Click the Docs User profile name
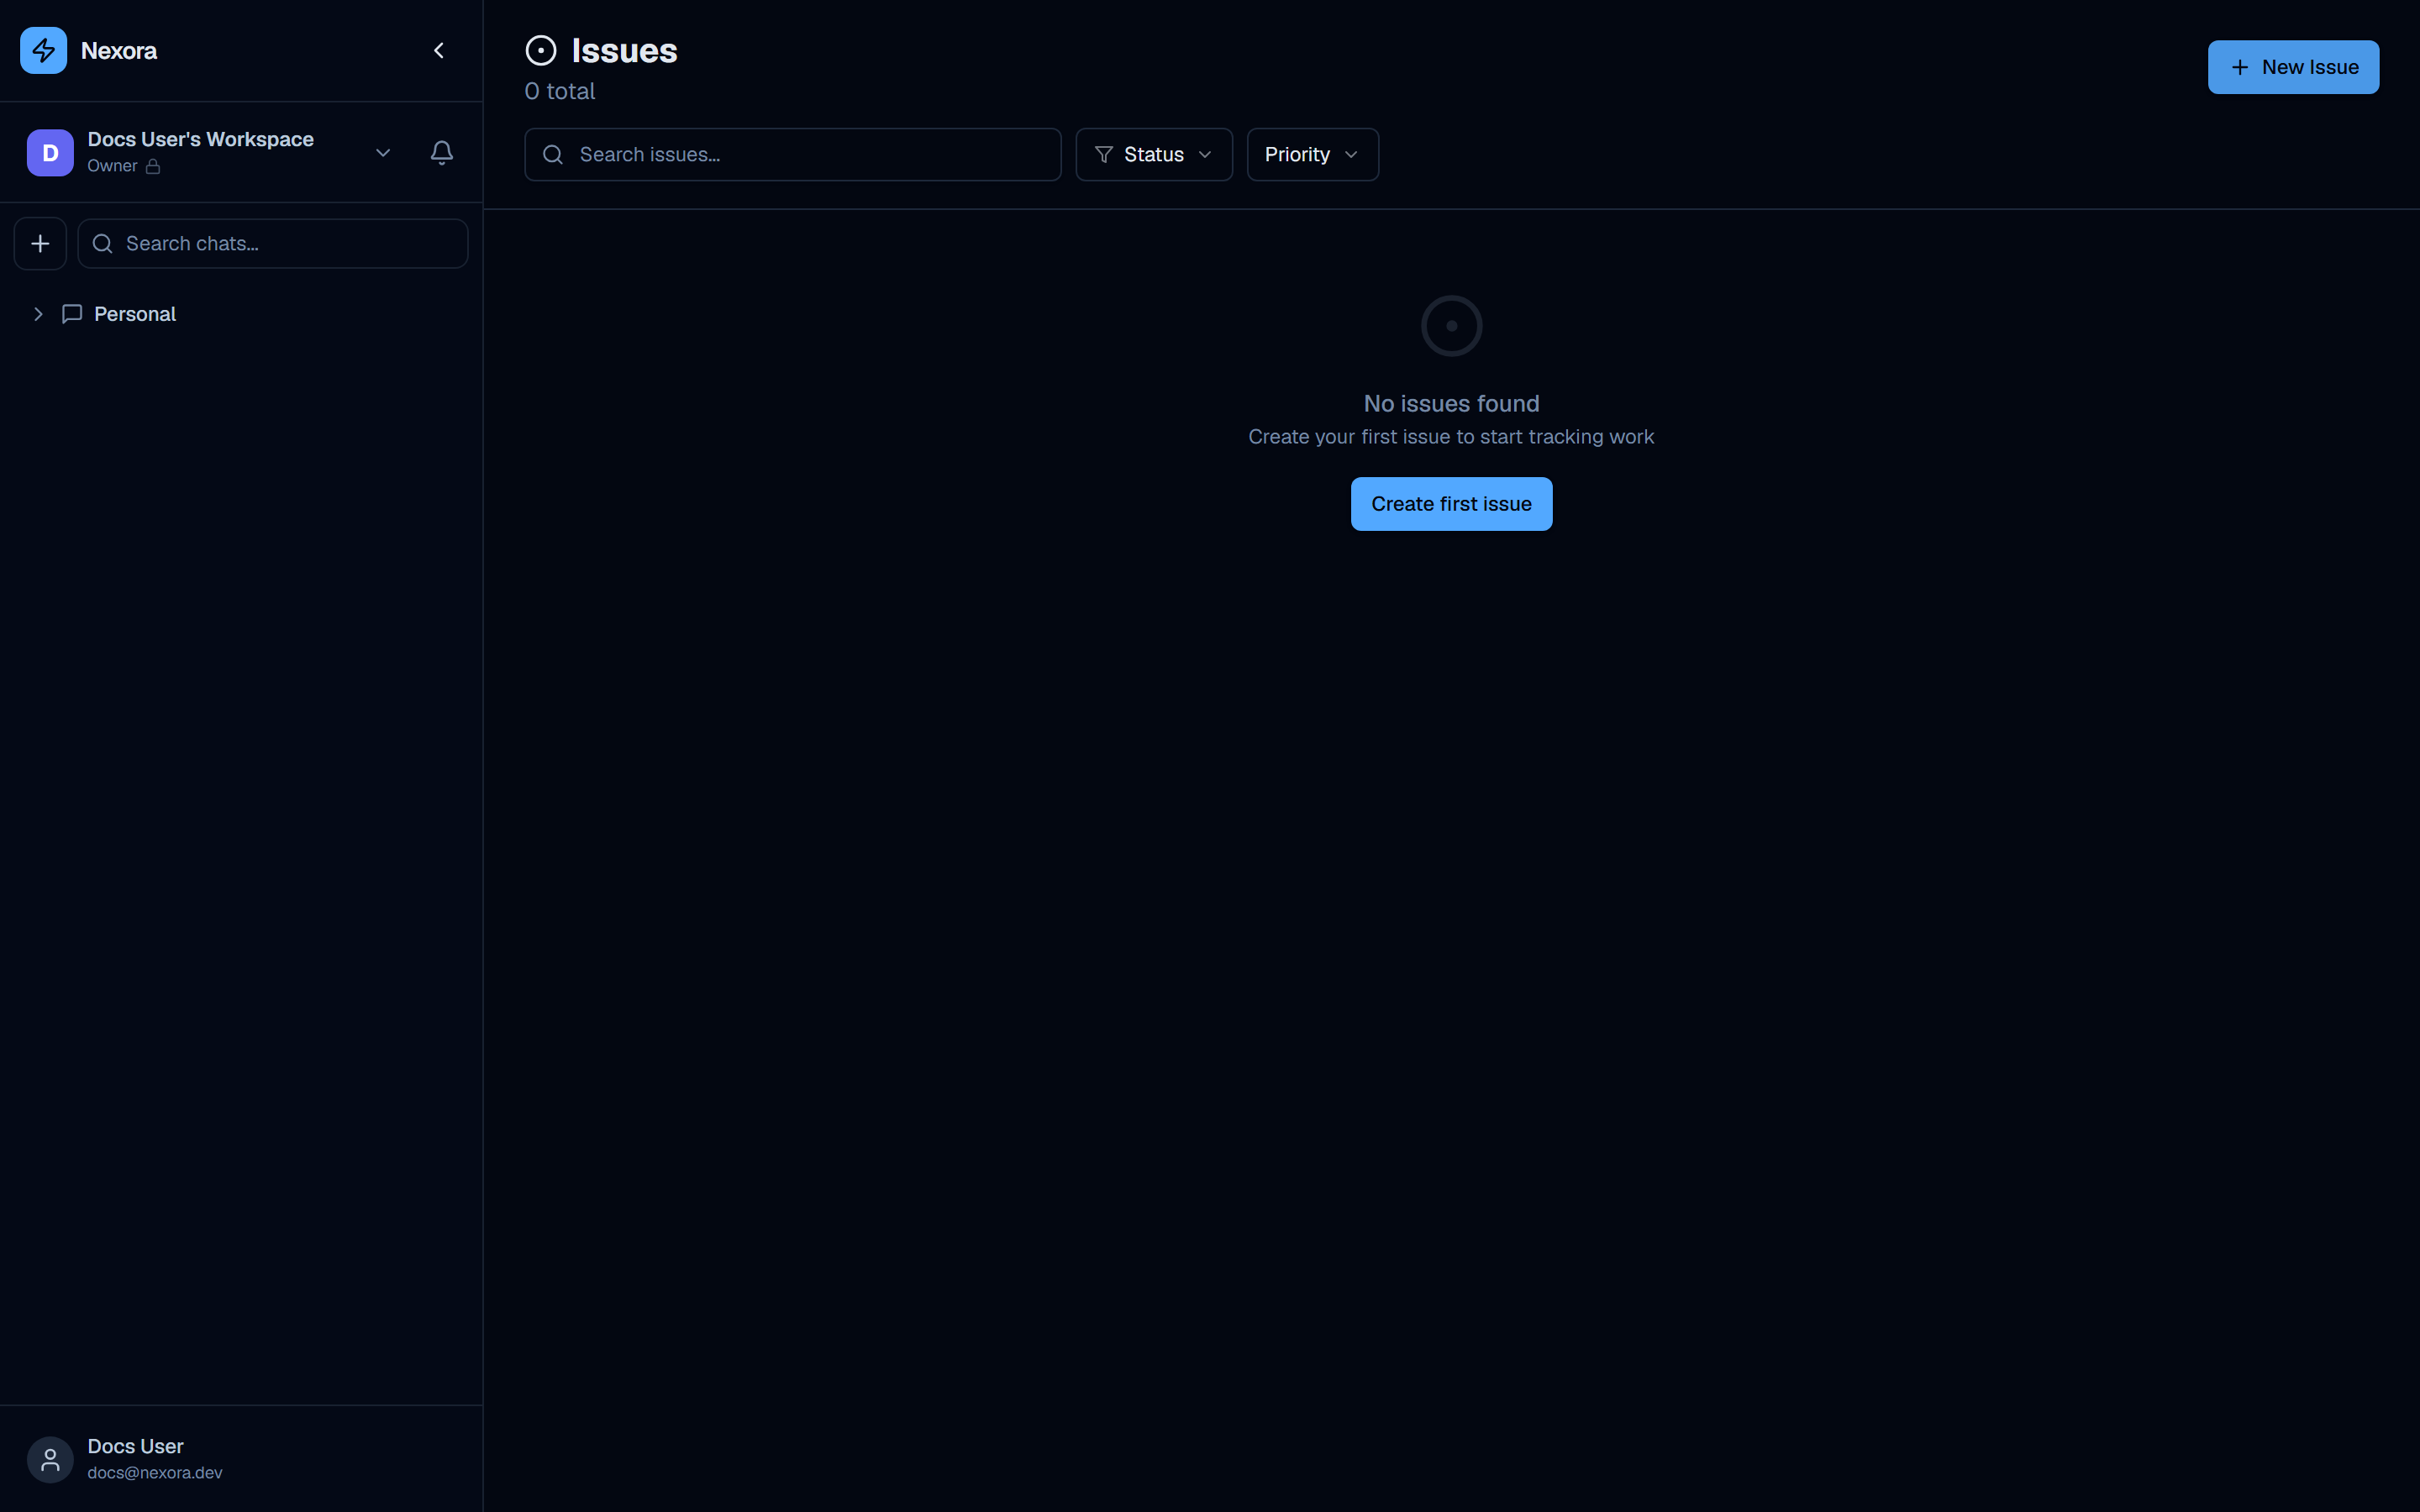The height and width of the screenshot is (1512, 2420). (x=135, y=1446)
